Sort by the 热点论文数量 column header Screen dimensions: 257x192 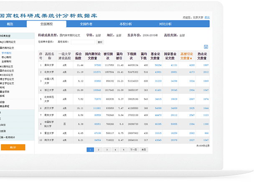pyautogui.click(x=202, y=56)
